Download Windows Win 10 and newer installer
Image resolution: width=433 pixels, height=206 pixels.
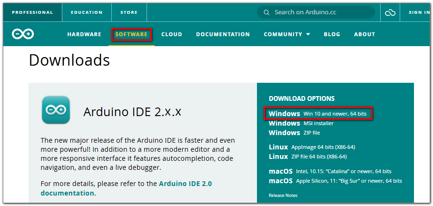click(317, 114)
